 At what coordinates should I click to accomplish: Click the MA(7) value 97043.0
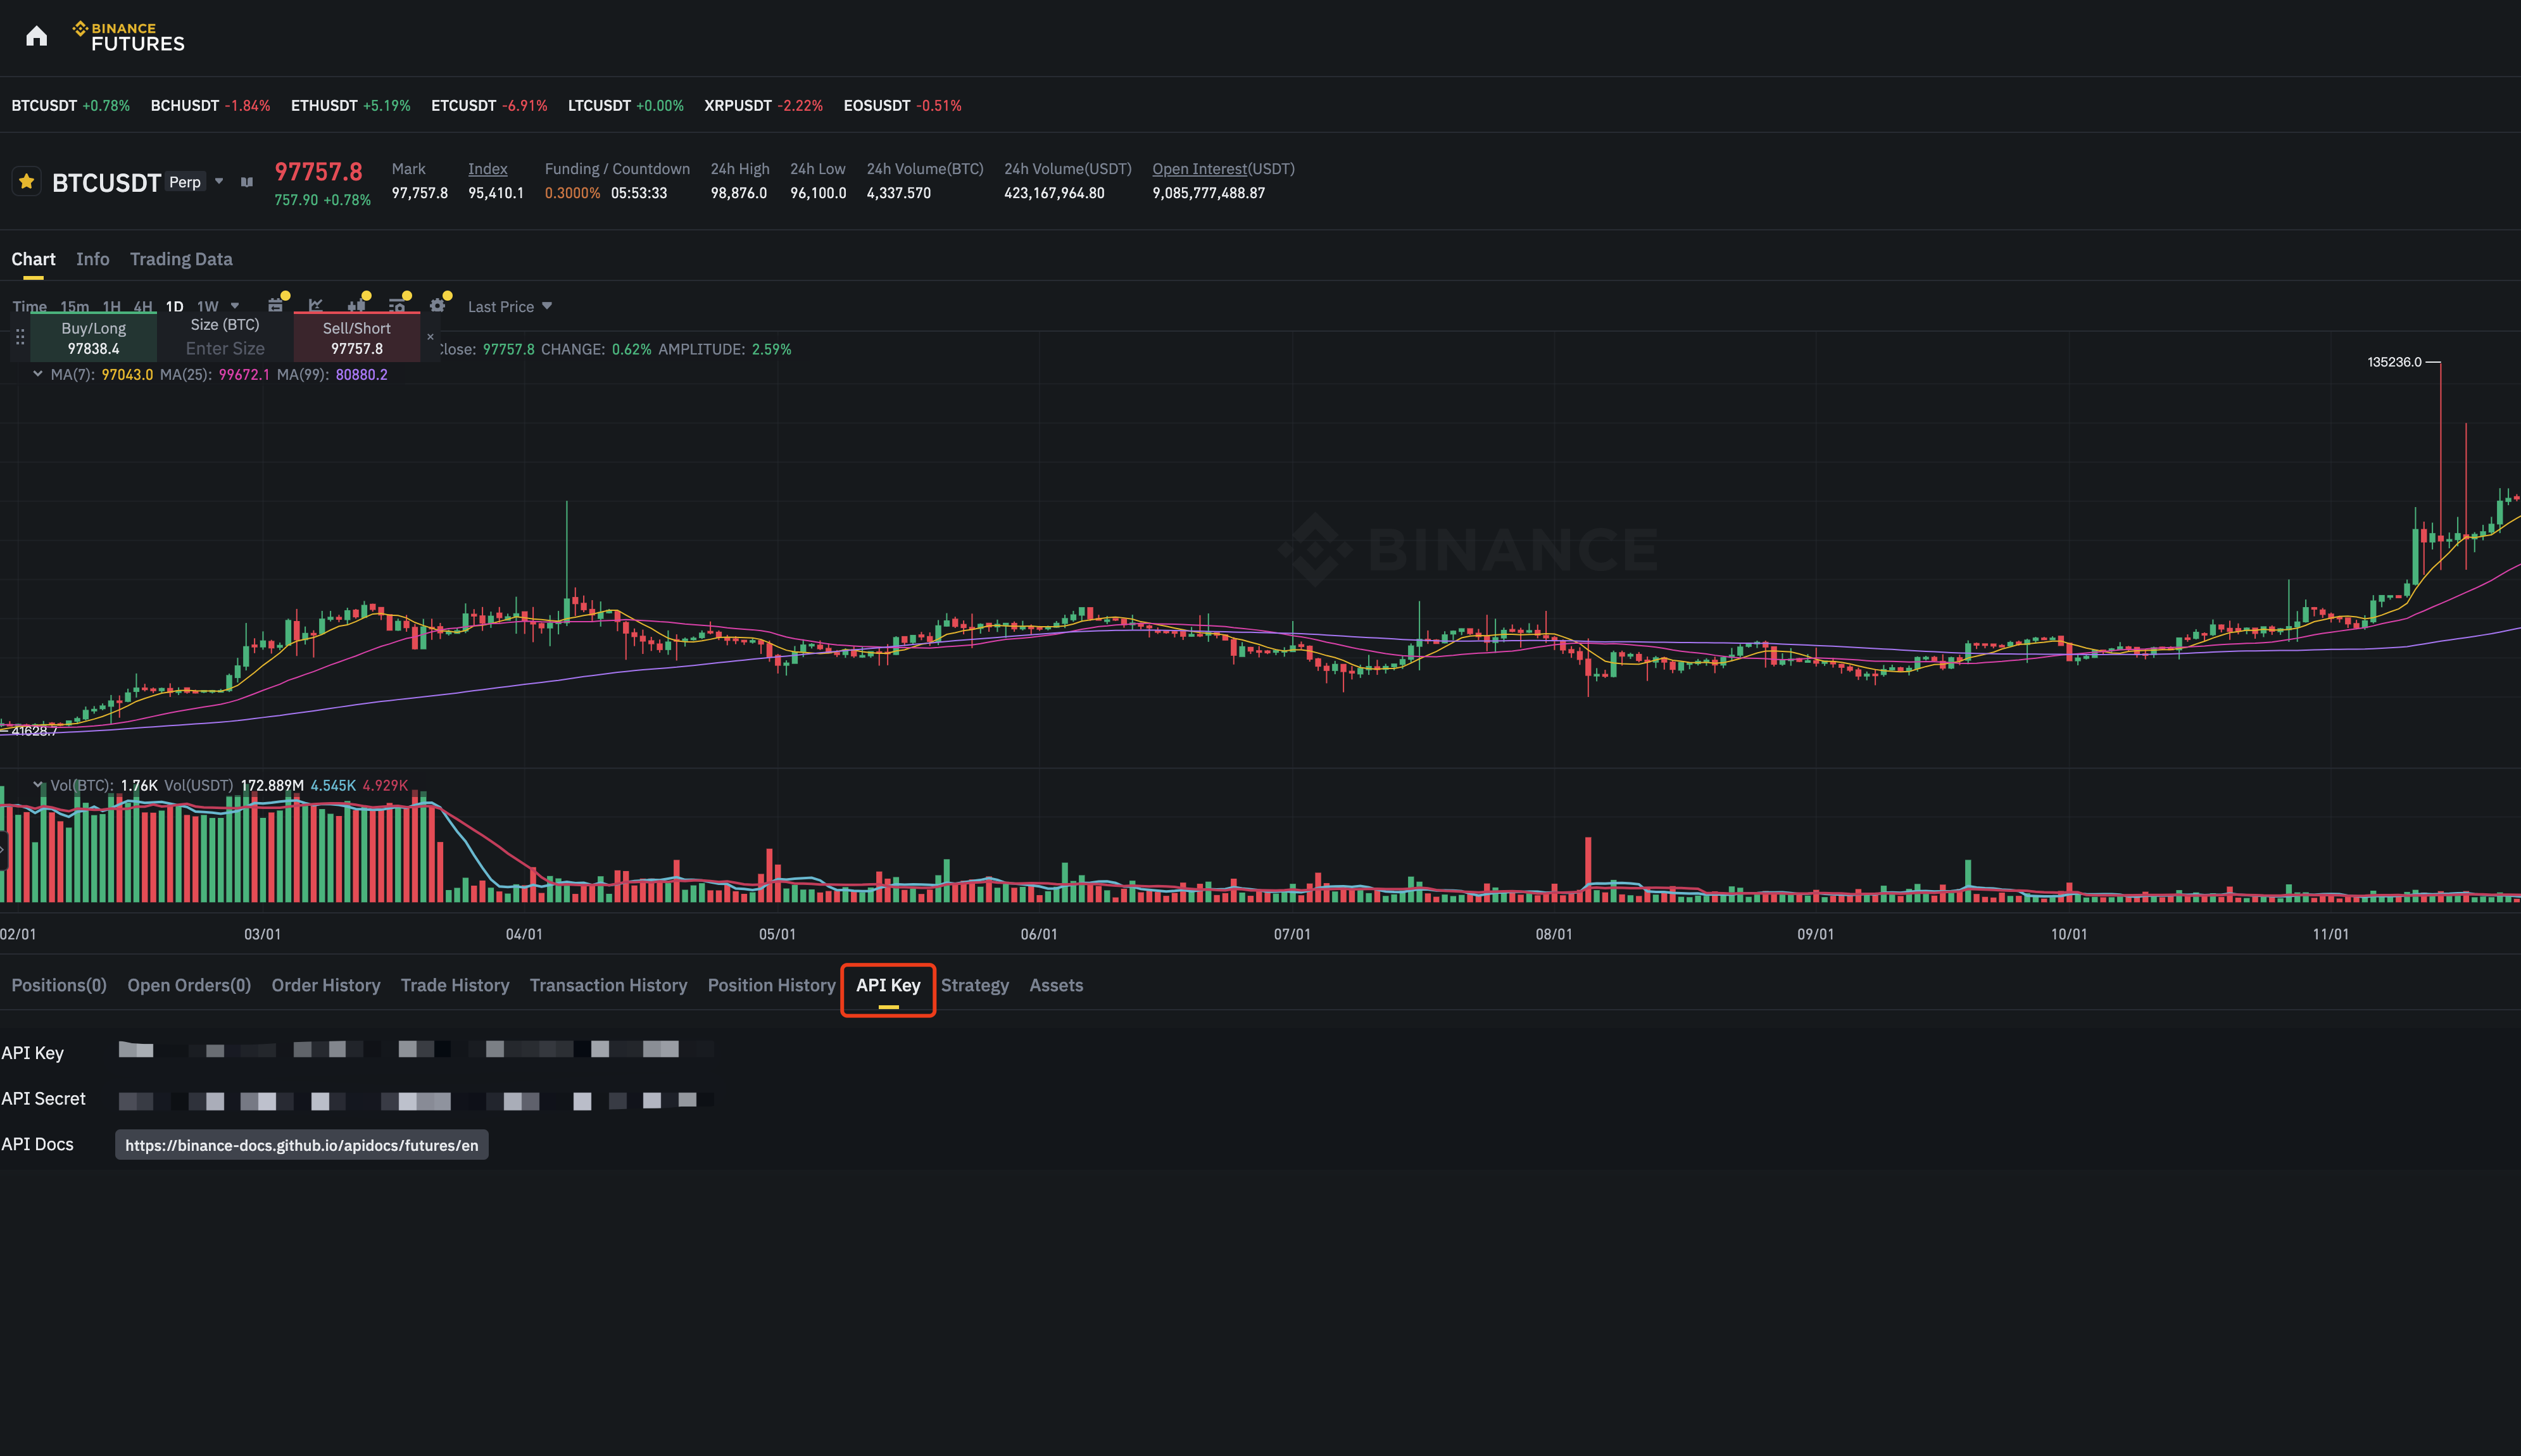127,375
